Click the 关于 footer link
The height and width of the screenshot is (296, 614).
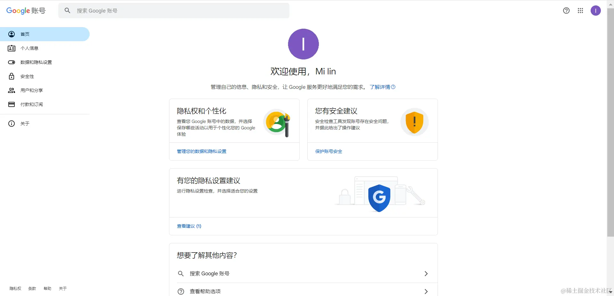[63, 289]
